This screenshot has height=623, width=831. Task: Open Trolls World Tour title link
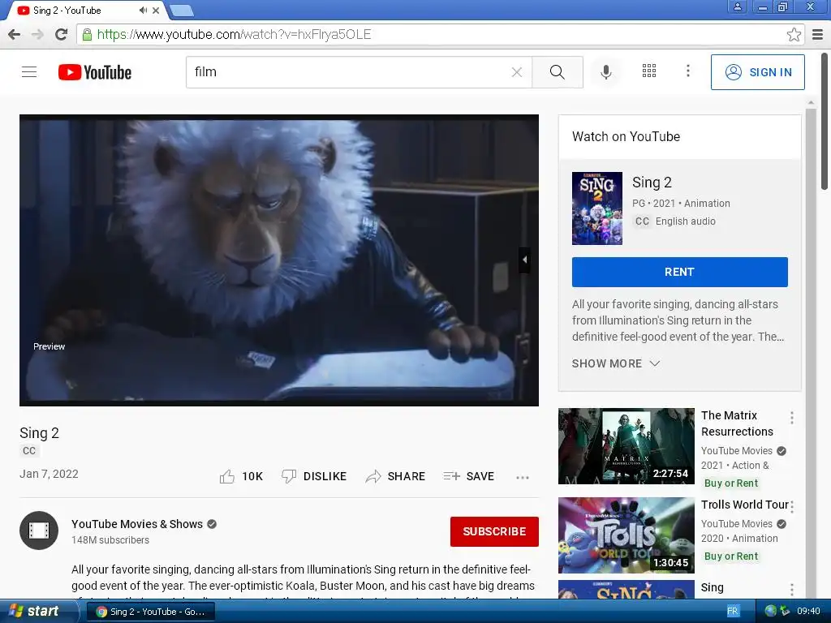(x=745, y=505)
